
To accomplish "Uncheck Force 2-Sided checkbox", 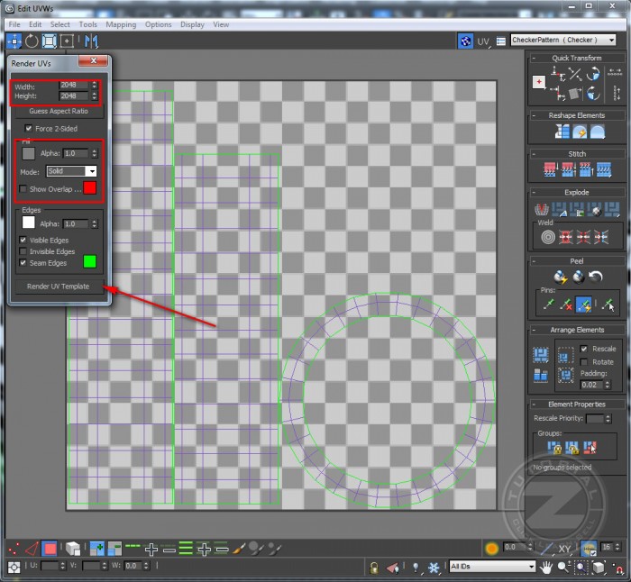I will [x=30, y=129].
